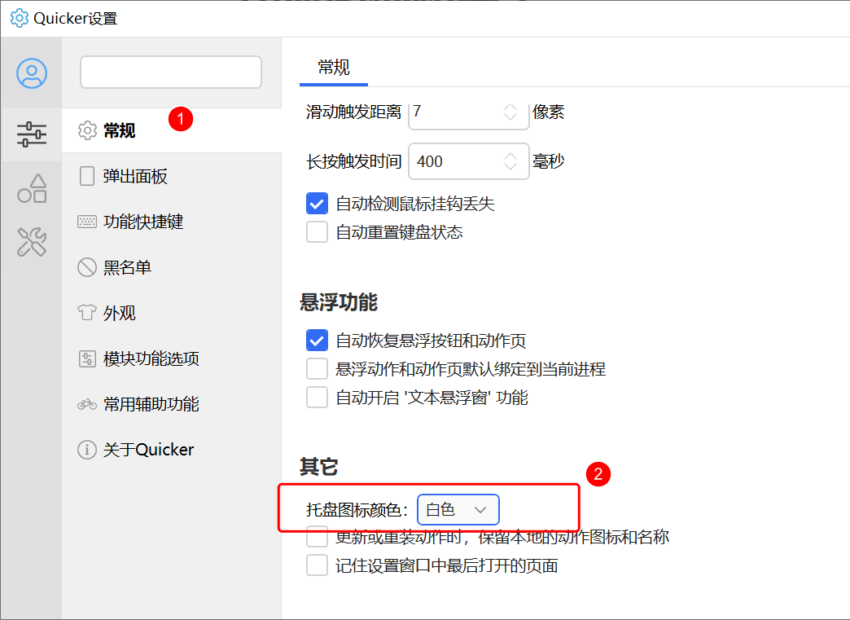Click the 托盘图标颜色 label

tap(357, 509)
